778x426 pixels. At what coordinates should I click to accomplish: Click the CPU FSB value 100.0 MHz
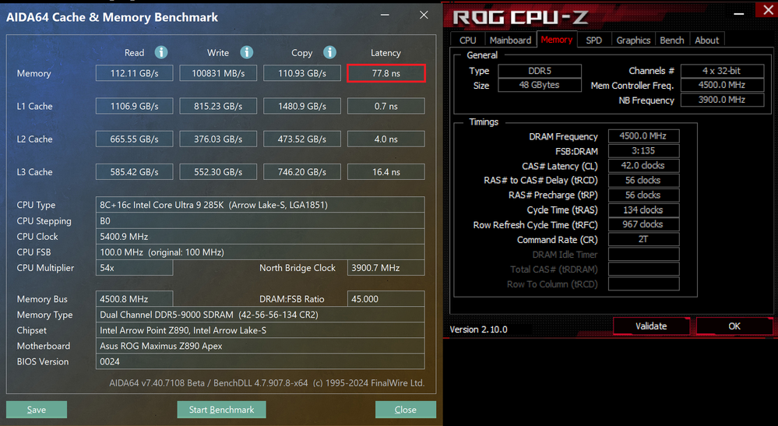pyautogui.click(x=260, y=252)
